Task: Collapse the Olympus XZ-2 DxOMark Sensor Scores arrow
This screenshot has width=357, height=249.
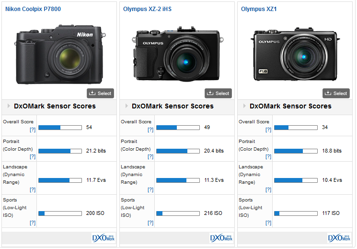Action: pos(127,106)
